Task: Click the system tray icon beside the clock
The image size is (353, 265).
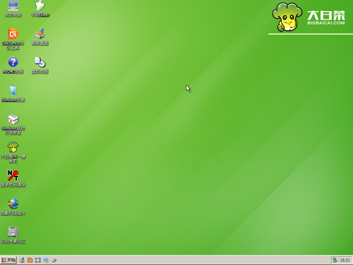Action: click(x=335, y=260)
